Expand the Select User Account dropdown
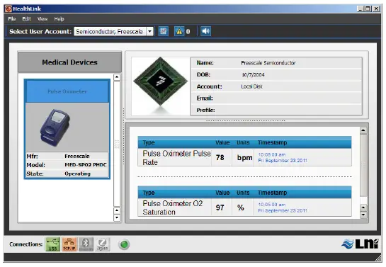386x267 pixels. tap(149, 31)
